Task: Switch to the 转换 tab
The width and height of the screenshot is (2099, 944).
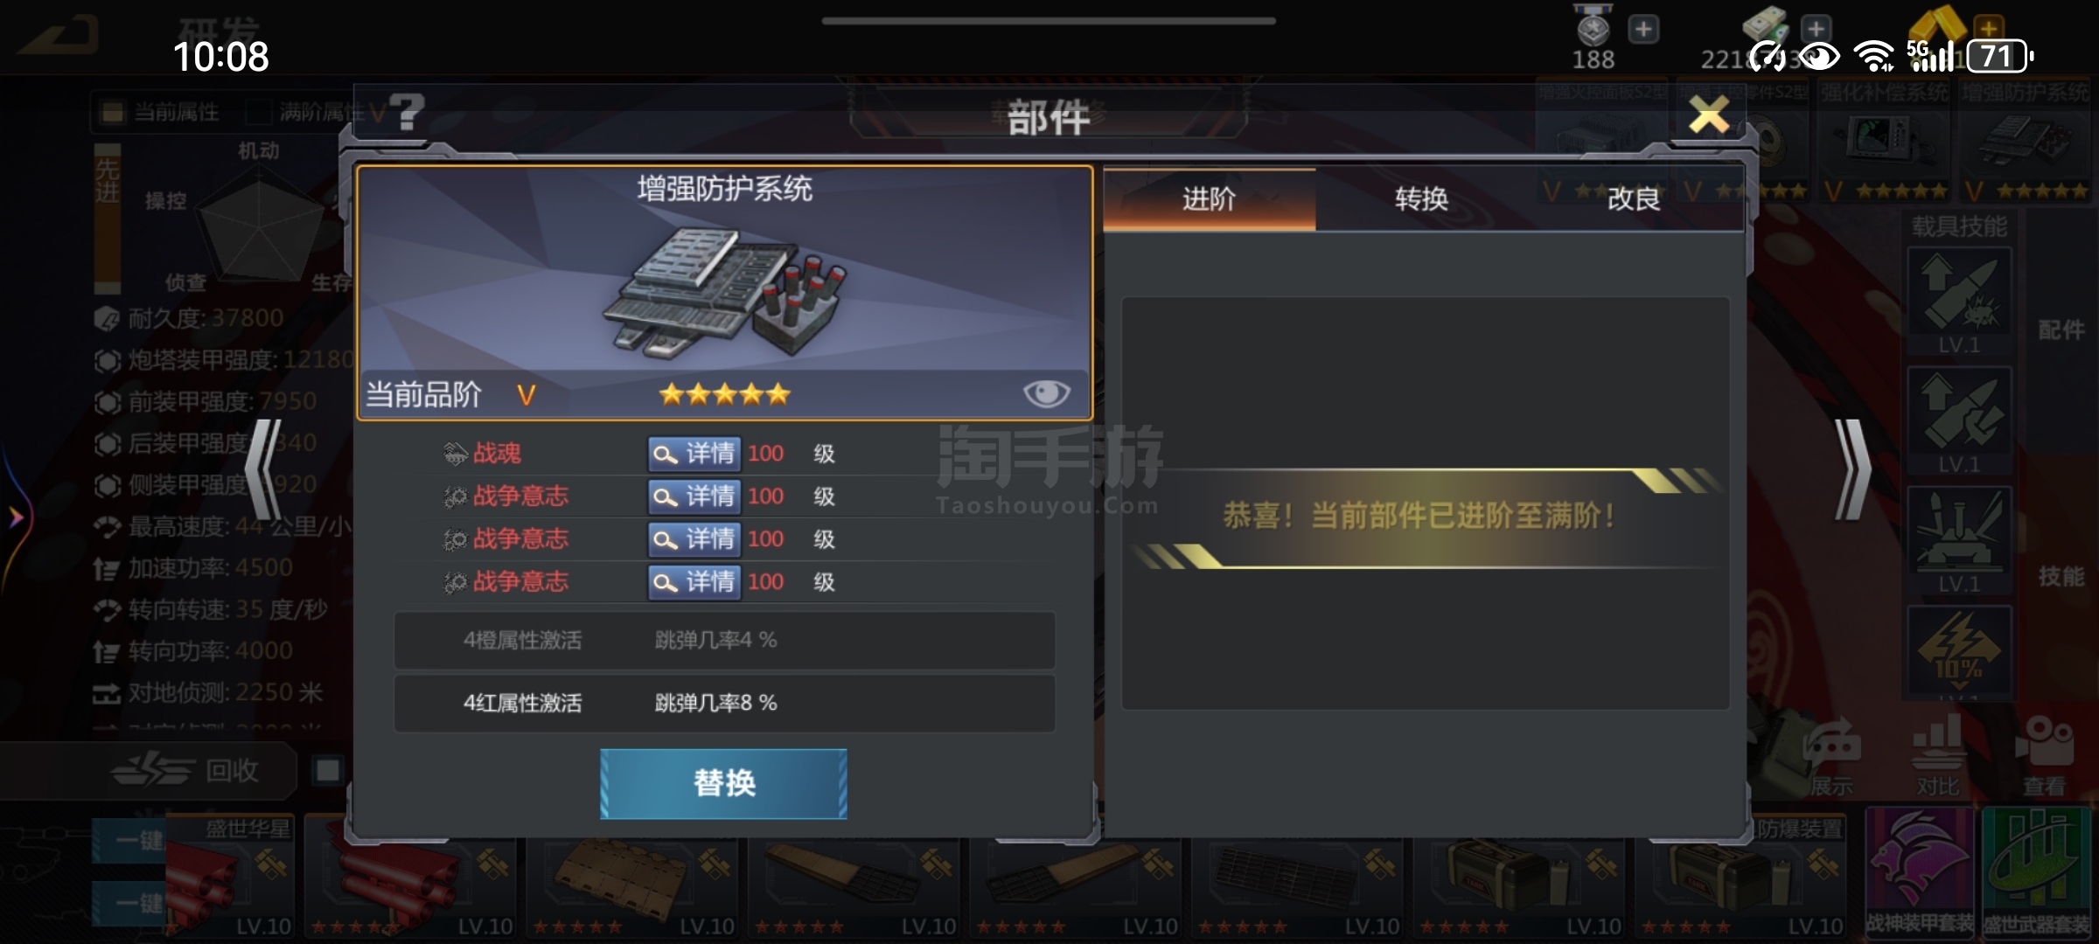Action: click(1421, 199)
